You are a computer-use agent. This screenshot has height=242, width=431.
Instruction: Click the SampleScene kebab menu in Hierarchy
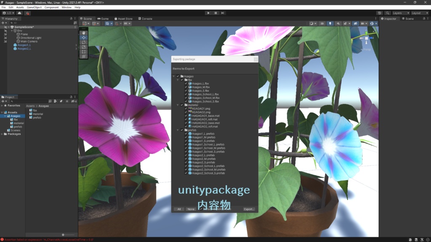[75, 27]
